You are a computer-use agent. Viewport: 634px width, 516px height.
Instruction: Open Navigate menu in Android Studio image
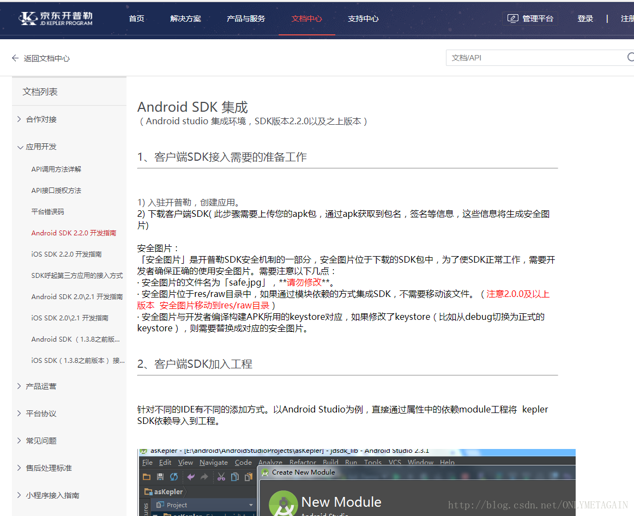(x=214, y=462)
